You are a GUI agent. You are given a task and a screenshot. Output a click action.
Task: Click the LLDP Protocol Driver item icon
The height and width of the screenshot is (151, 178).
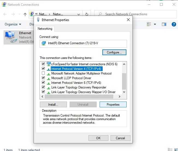click(x=49, y=79)
